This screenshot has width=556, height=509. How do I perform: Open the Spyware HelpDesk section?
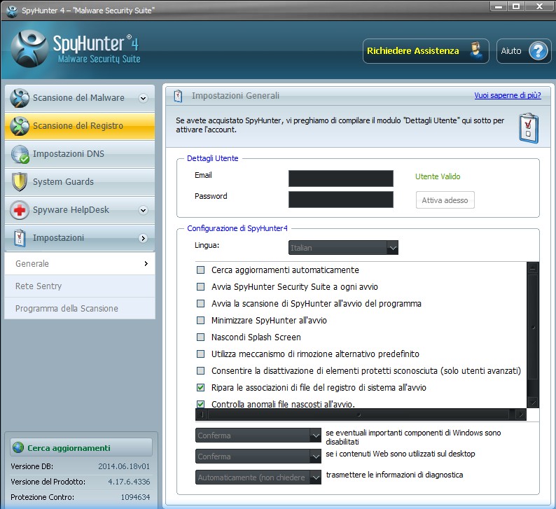pyautogui.click(x=80, y=210)
